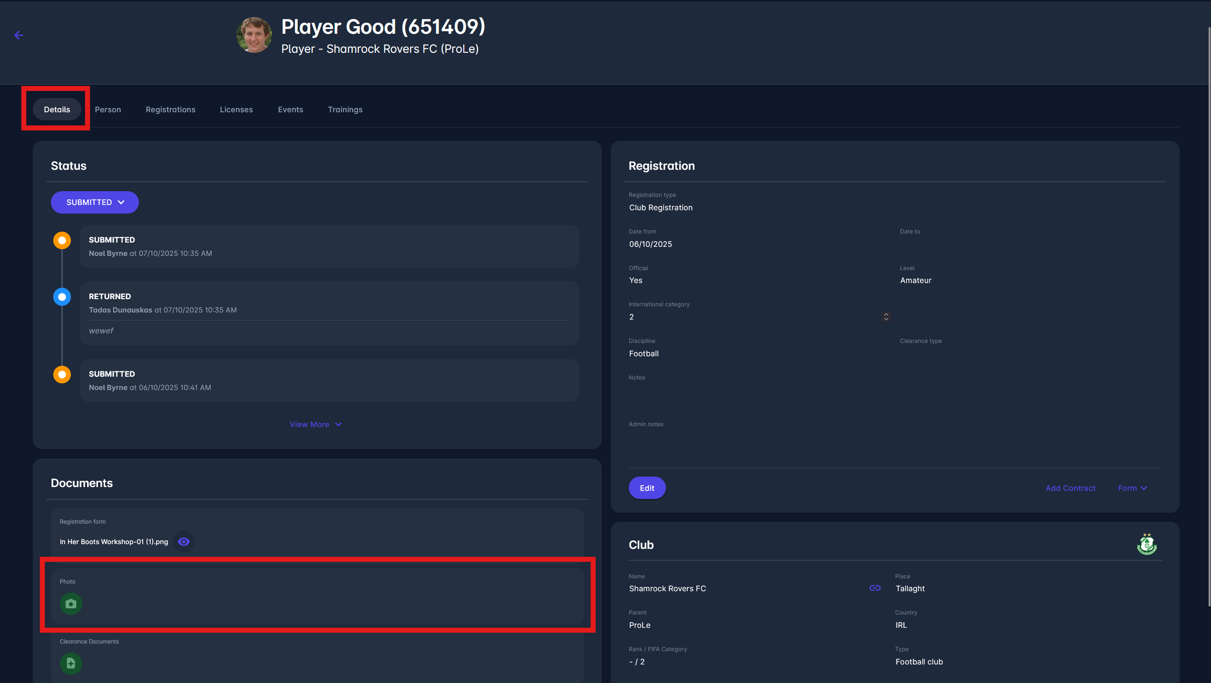Open the Registrations tab
The height and width of the screenshot is (683, 1211).
(x=170, y=109)
